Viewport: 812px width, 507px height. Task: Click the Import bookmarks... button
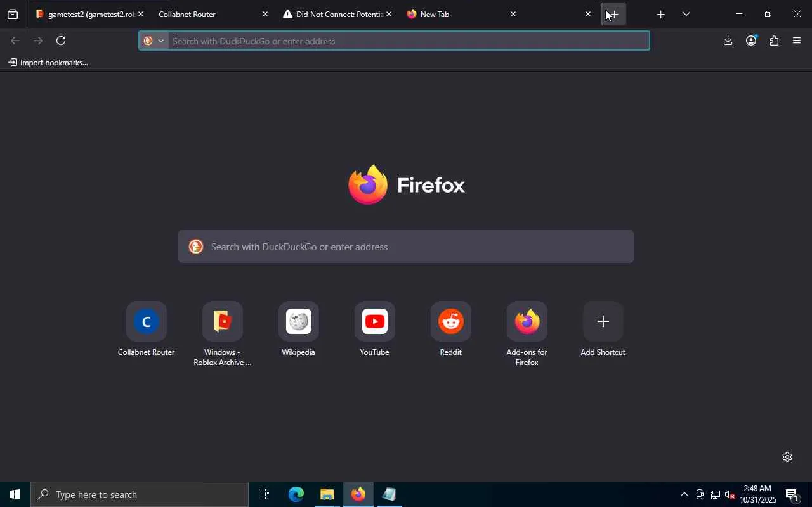[48, 63]
